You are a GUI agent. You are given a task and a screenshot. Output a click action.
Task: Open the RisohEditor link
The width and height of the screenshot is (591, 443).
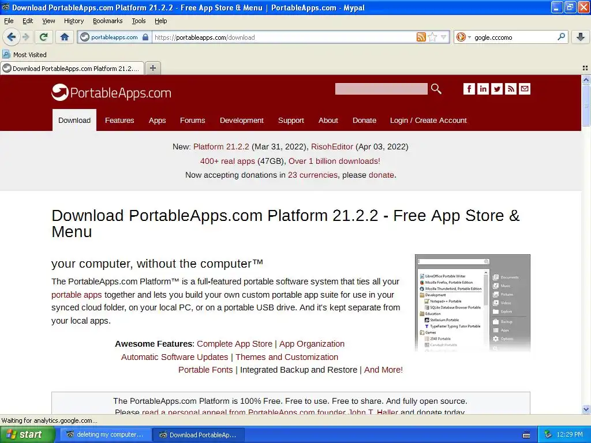(x=332, y=147)
